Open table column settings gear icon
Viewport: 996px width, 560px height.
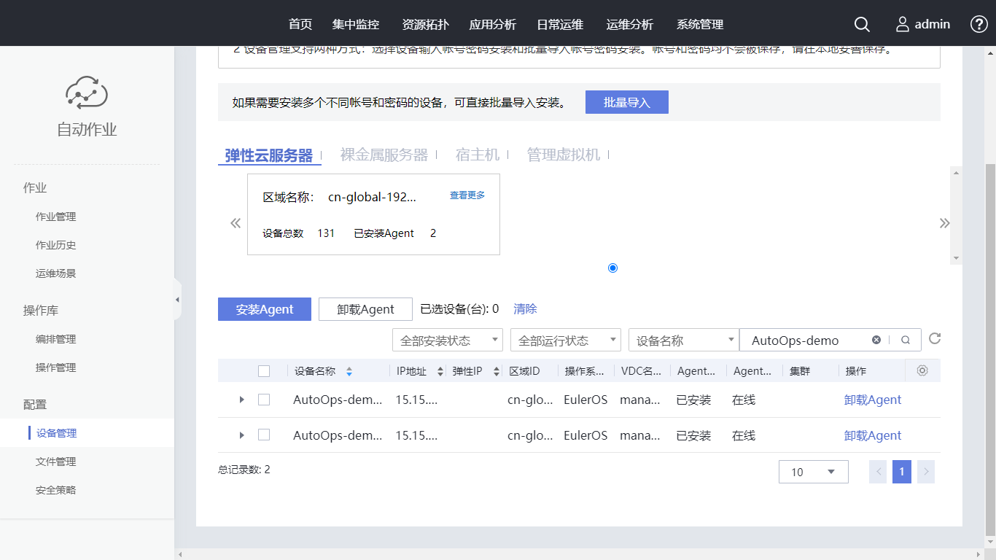pos(922,370)
